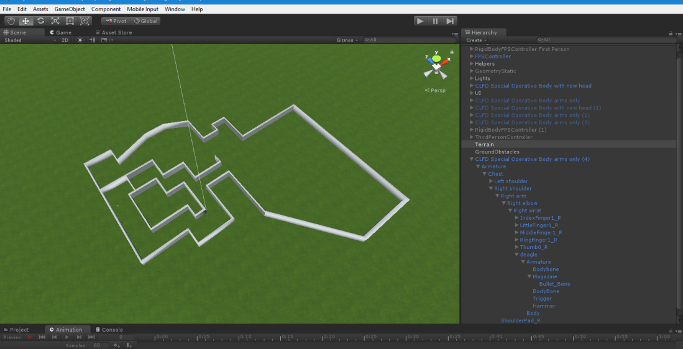Screen dimensions: 683x349
Task: Toggle scene lighting sun icon
Action: [x=80, y=40]
